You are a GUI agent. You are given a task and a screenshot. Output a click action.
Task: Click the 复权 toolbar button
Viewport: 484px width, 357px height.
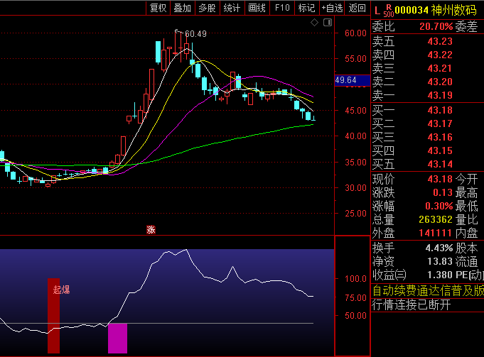pyautogui.click(x=158, y=8)
